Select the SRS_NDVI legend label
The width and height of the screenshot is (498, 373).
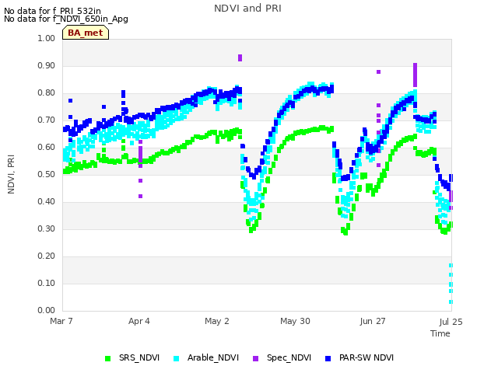pos(139,357)
